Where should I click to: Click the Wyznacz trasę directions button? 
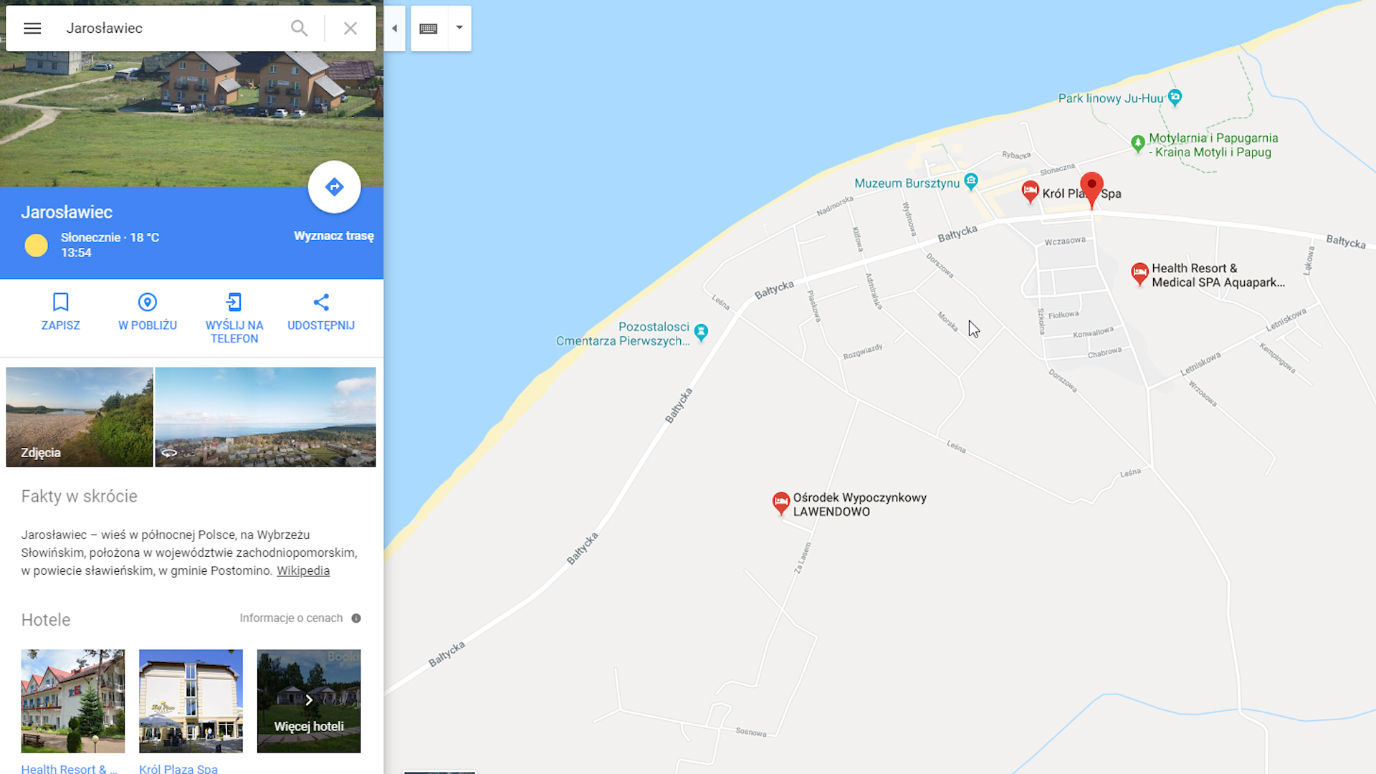point(334,187)
